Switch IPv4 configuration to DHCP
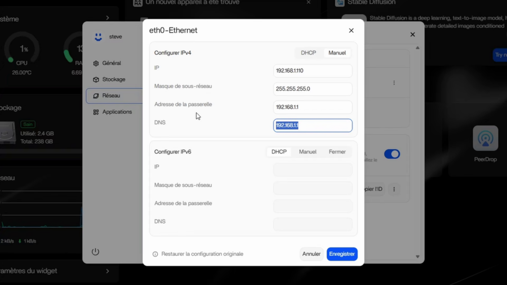 (309, 53)
